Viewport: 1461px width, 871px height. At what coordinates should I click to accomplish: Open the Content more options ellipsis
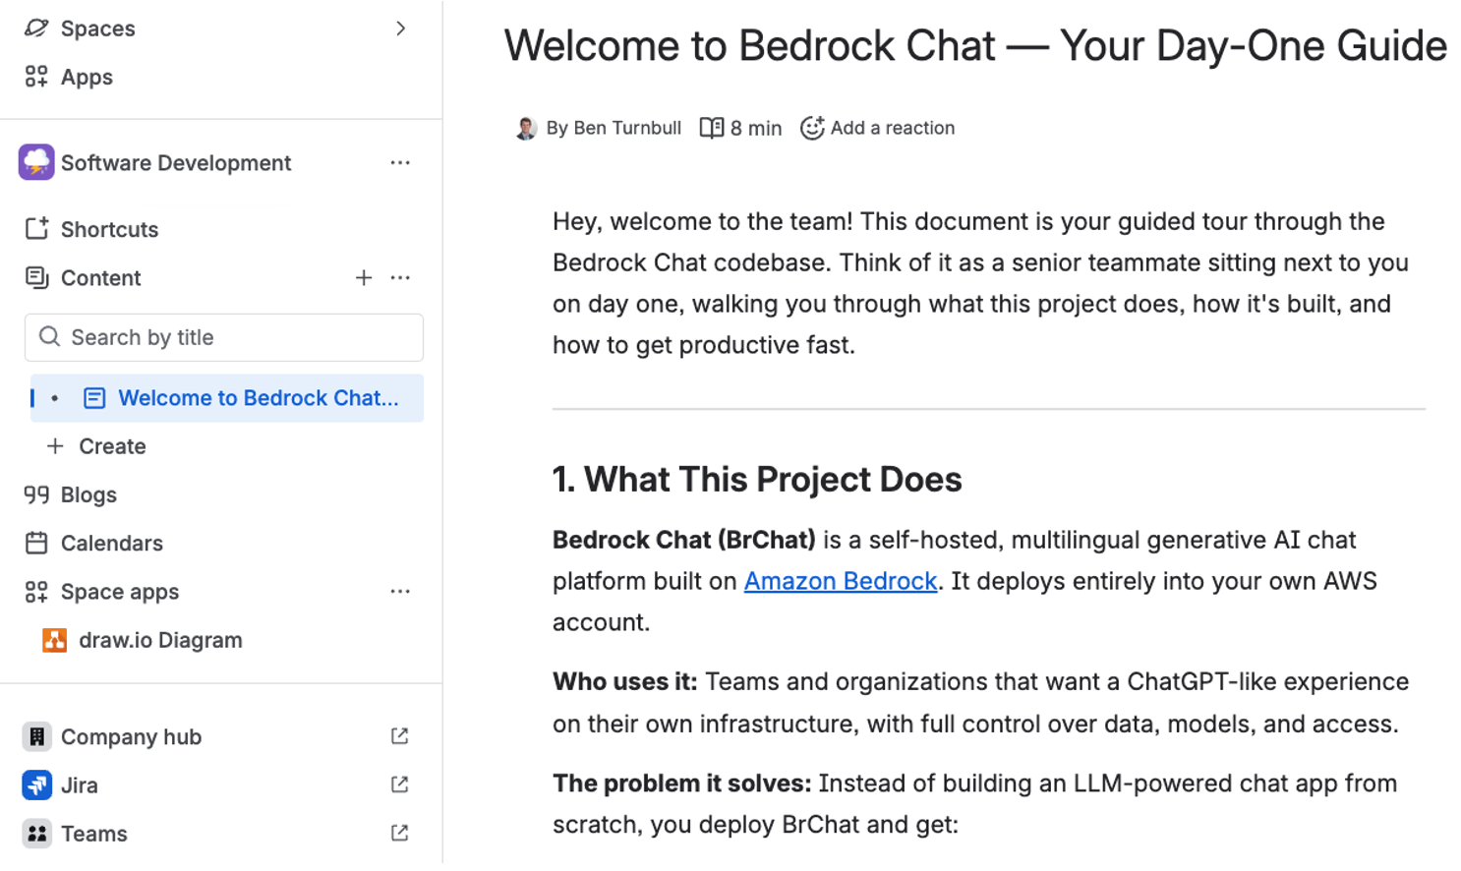400,278
